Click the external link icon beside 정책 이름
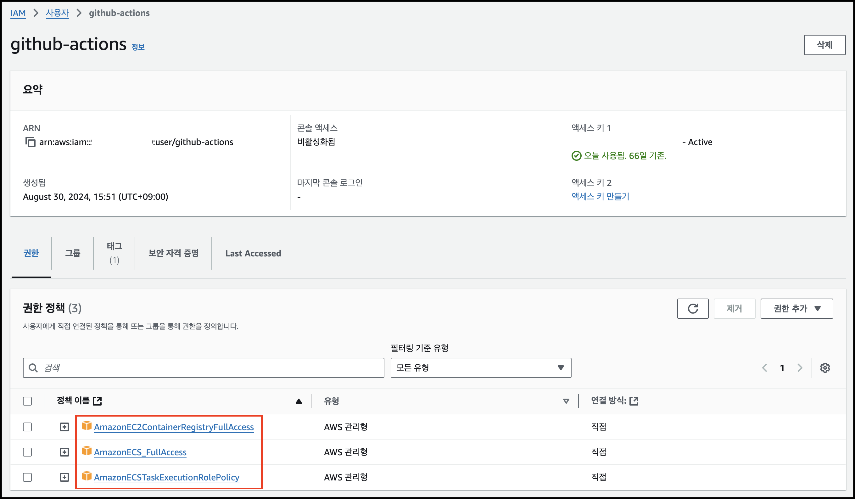The image size is (855, 499). pyautogui.click(x=98, y=401)
